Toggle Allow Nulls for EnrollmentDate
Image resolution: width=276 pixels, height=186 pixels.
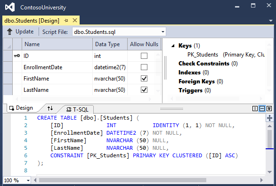click(144, 67)
